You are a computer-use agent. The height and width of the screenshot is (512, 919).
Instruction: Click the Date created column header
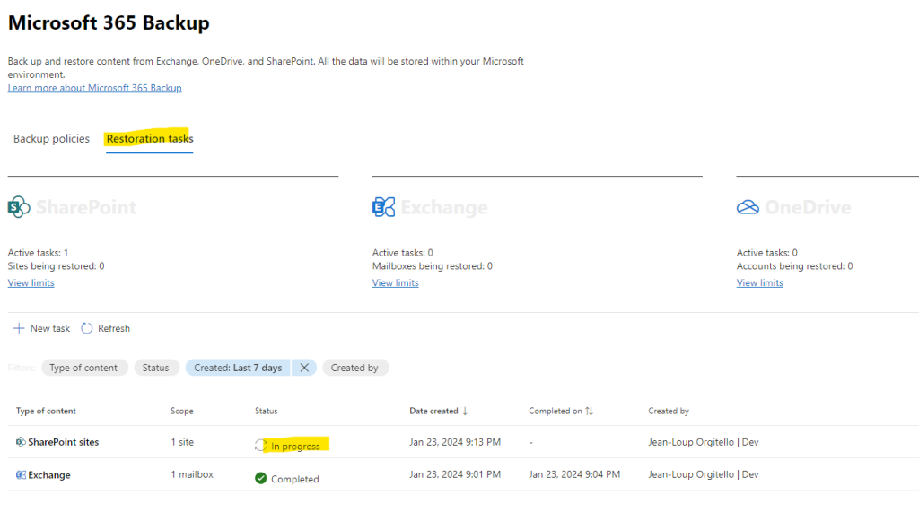click(x=433, y=411)
